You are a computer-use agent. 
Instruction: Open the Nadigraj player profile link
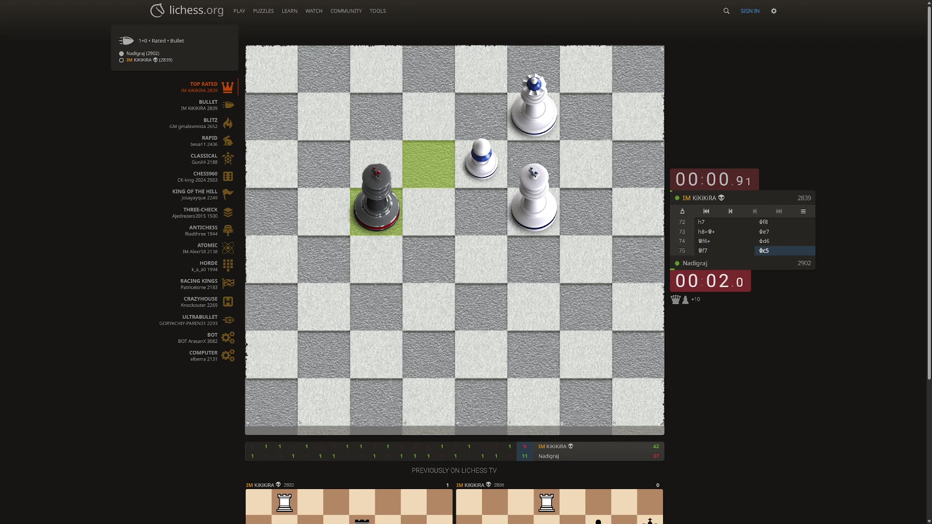tap(695, 263)
